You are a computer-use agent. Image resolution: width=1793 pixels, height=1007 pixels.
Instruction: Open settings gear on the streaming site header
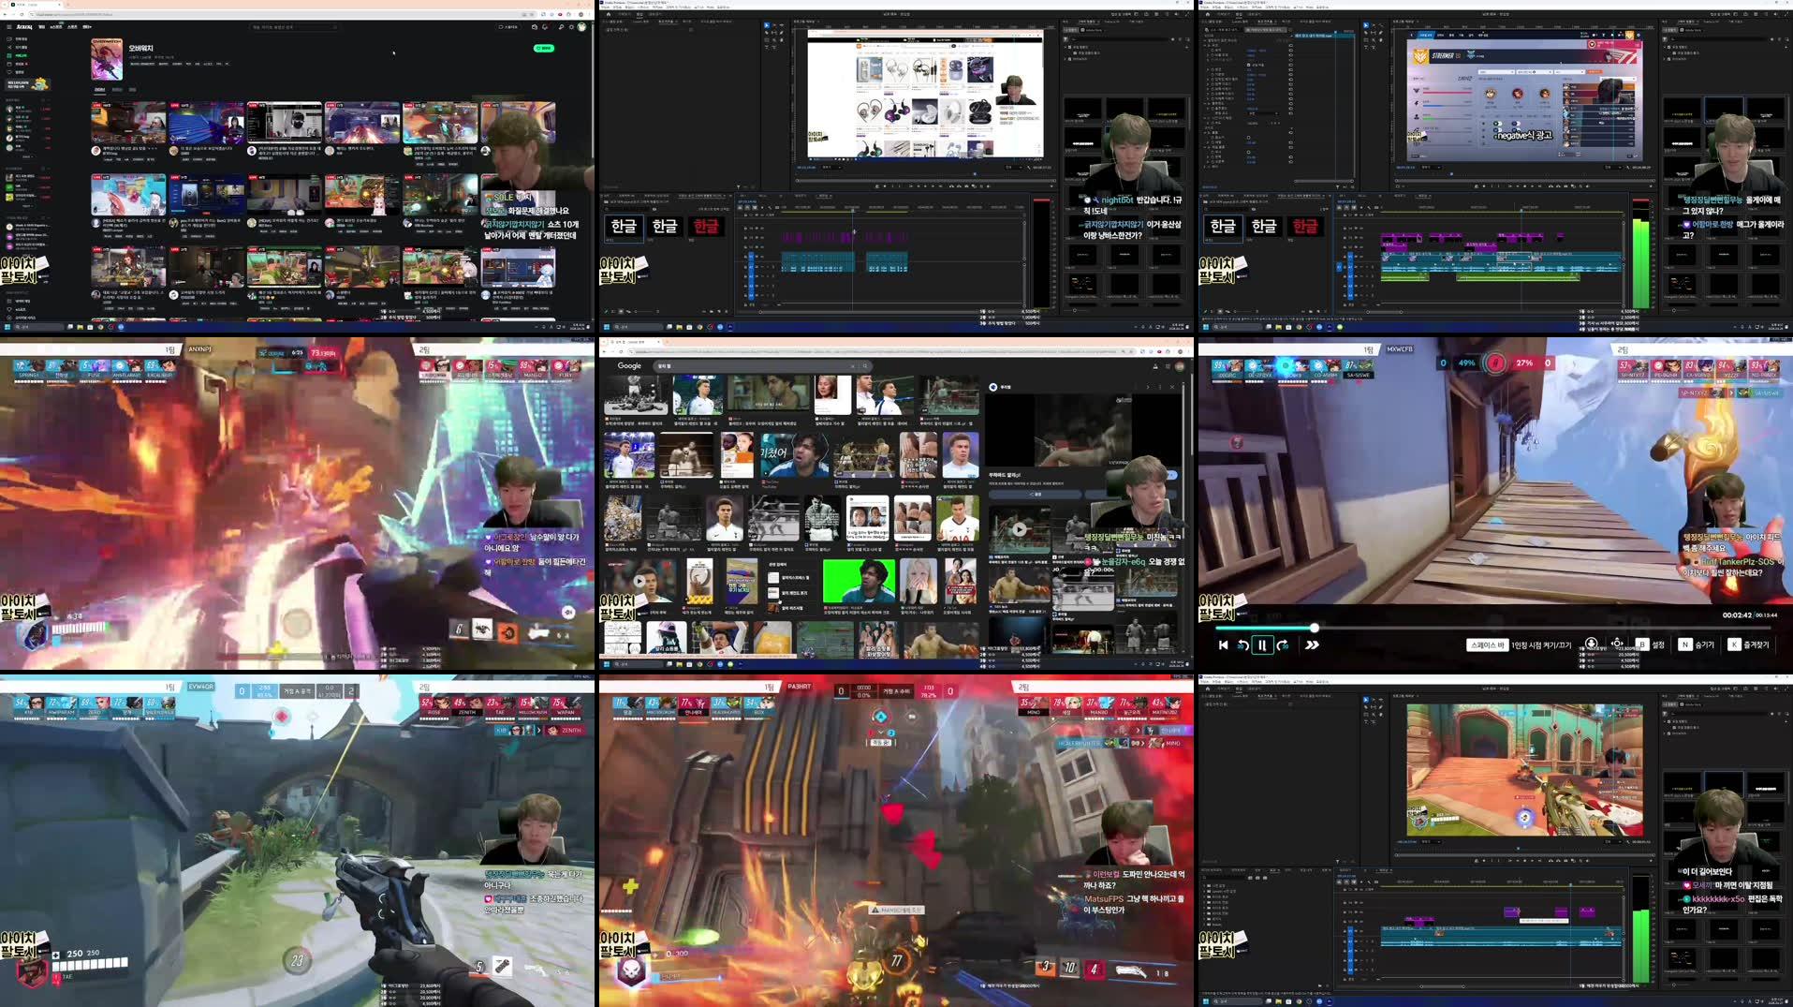click(570, 27)
